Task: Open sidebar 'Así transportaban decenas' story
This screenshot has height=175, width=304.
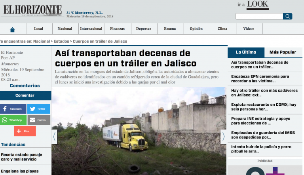Action: point(260,65)
